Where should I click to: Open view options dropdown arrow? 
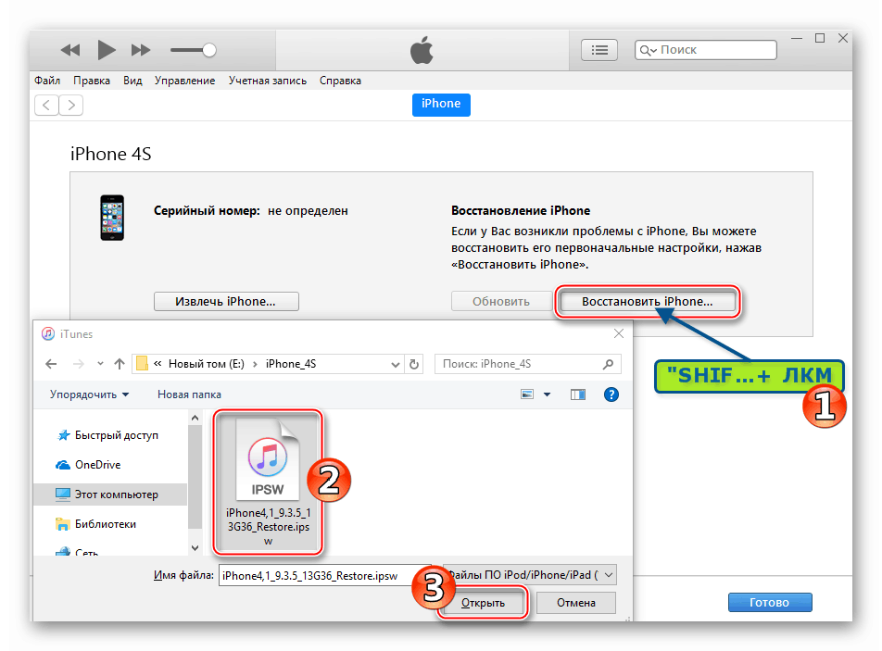coord(547,394)
